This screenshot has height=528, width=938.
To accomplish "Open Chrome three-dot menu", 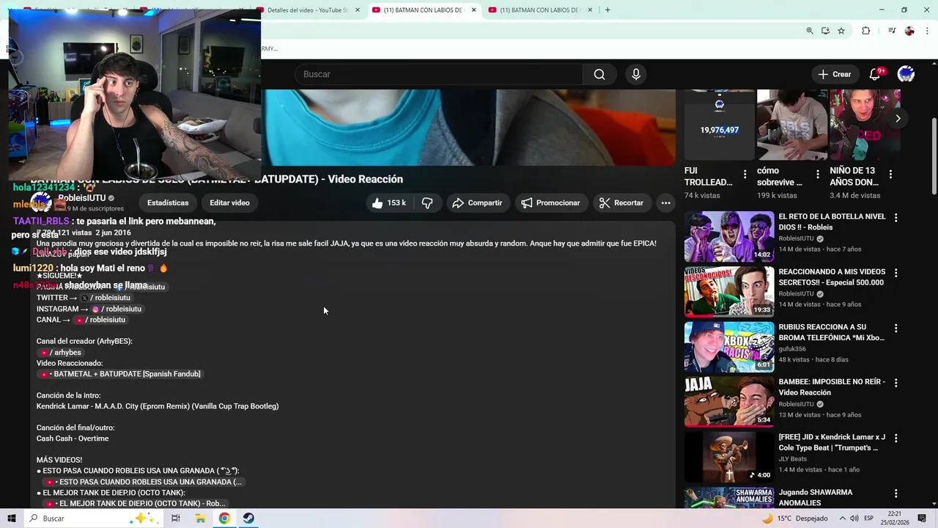I will pos(927,31).
